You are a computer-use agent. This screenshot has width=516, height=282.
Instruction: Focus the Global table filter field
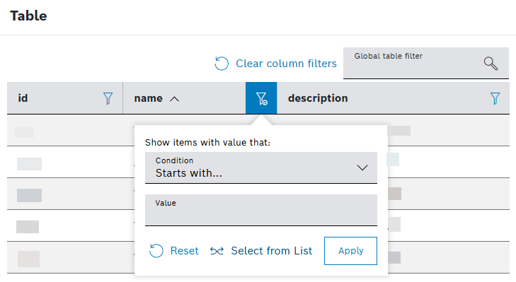(x=426, y=63)
